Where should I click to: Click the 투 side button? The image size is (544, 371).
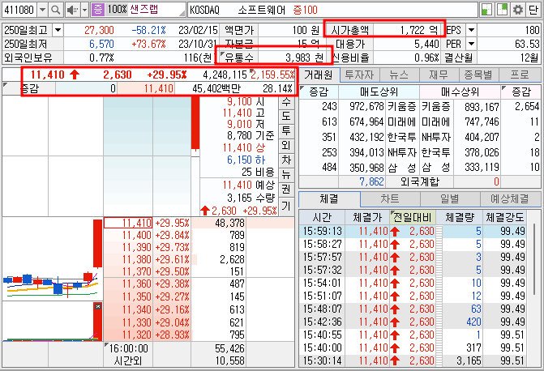286,130
